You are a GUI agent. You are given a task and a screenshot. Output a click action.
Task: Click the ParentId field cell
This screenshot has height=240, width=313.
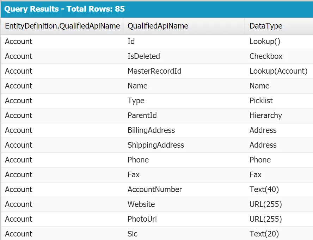click(x=142, y=116)
